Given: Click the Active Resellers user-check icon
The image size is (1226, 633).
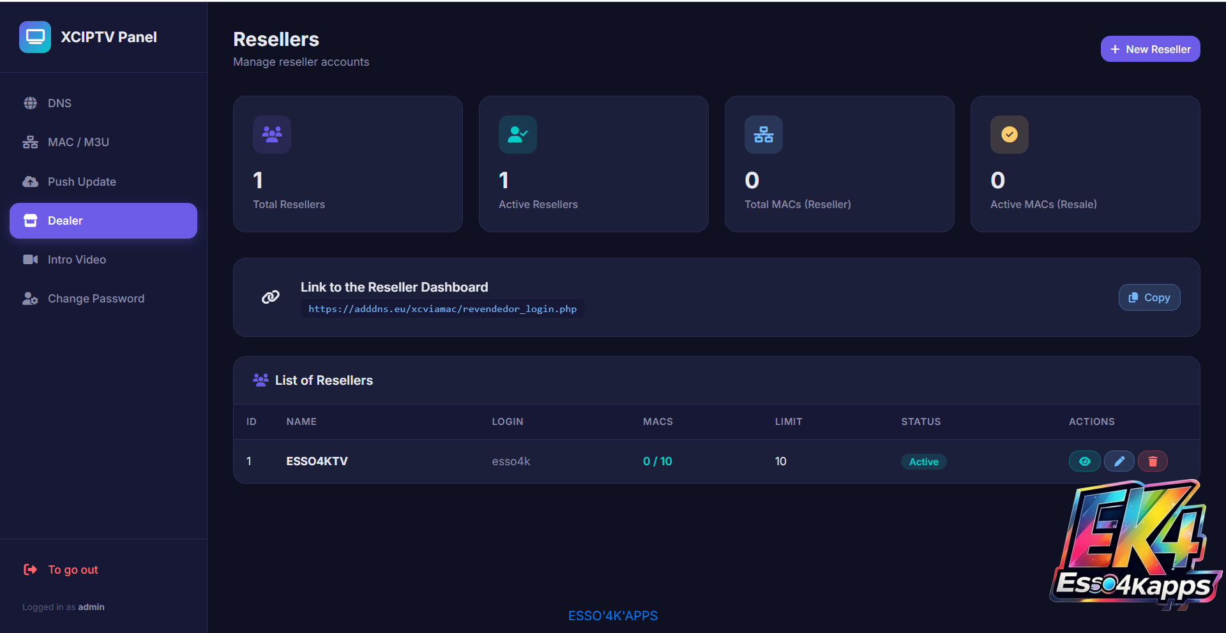Looking at the screenshot, I should [x=518, y=135].
